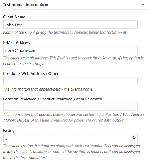This screenshot has width=148, height=165.
Task: Decrease the Rating with the down arrow
Action: tap(134, 139)
